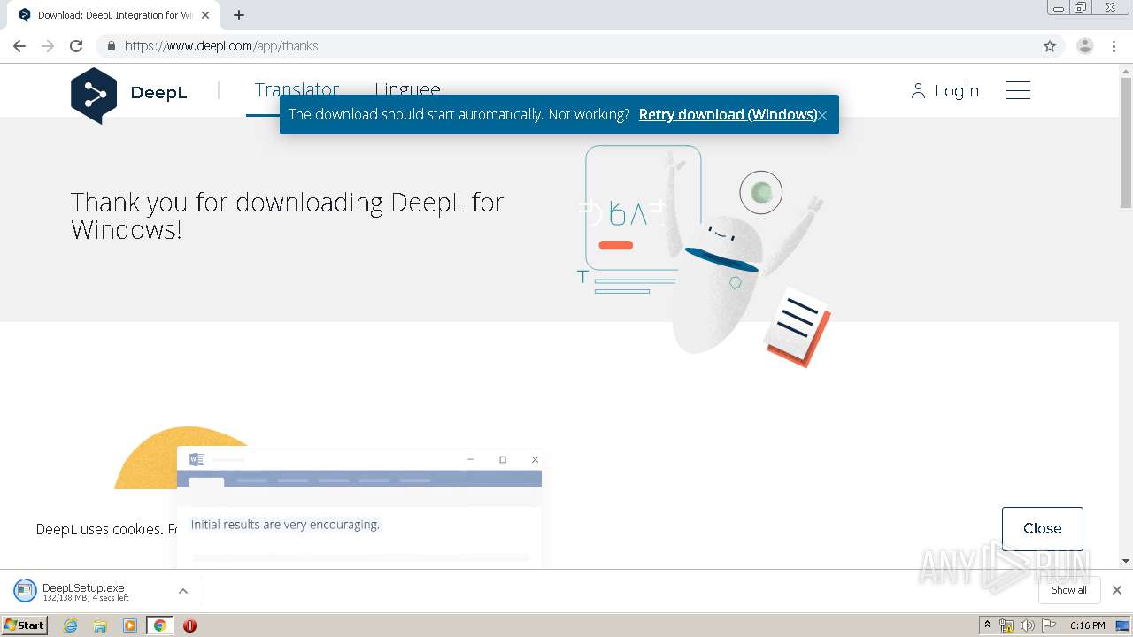Close the downloads bar
1133x637 pixels.
[1117, 590]
